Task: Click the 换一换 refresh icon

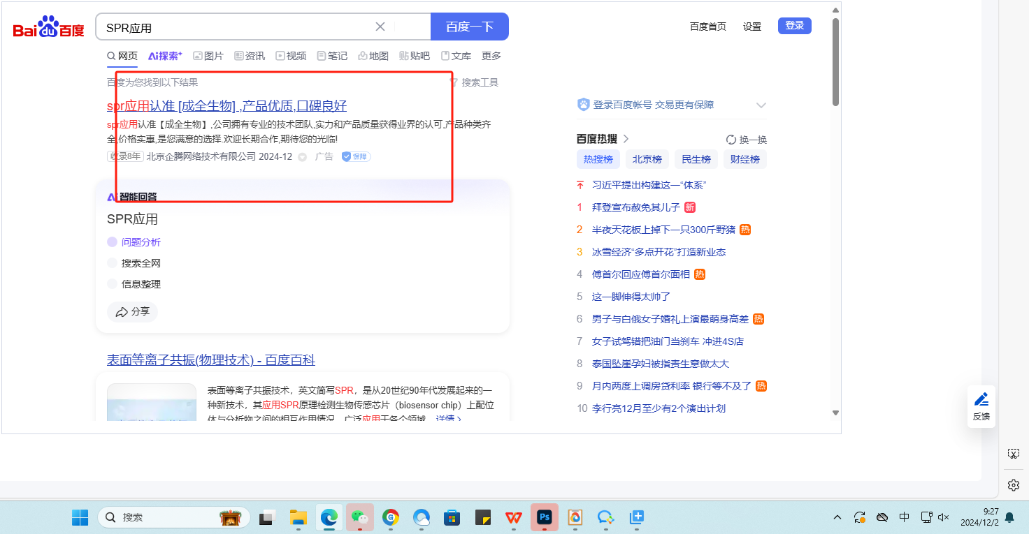Action: coord(731,140)
